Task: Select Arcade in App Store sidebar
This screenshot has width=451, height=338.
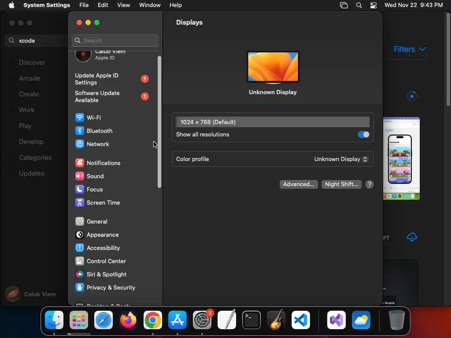Action: [x=30, y=78]
